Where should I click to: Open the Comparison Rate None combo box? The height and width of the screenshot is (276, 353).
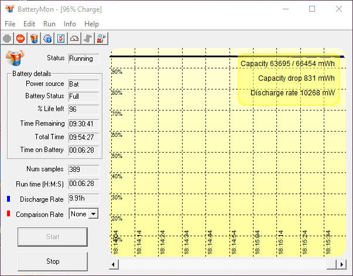pos(84,213)
